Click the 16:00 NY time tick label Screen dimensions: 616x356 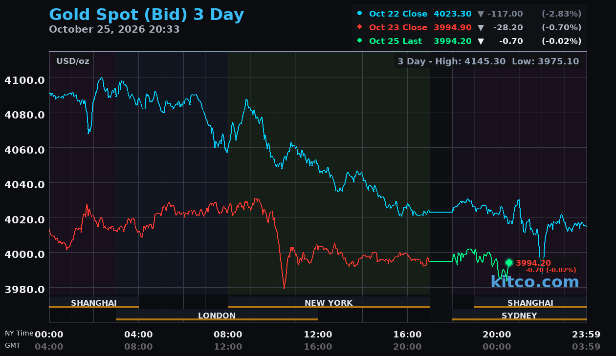click(407, 335)
